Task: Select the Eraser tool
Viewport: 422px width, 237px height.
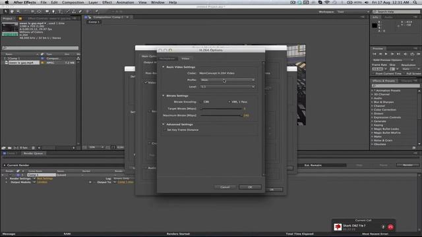Action: click(x=80, y=12)
